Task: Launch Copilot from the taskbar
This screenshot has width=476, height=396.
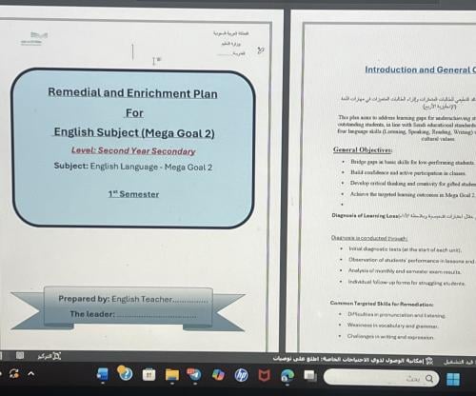Action: pos(218,375)
